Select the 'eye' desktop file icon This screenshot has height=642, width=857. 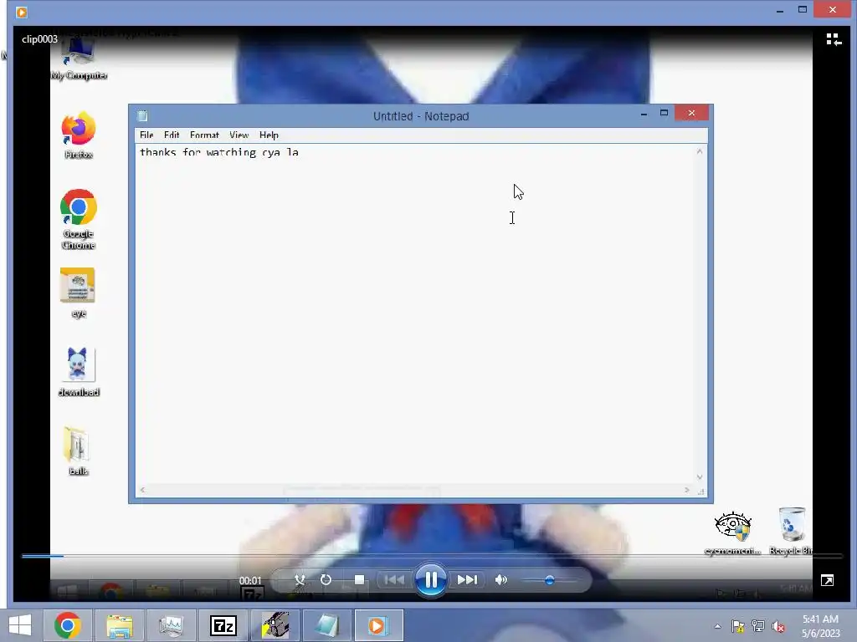tap(78, 293)
